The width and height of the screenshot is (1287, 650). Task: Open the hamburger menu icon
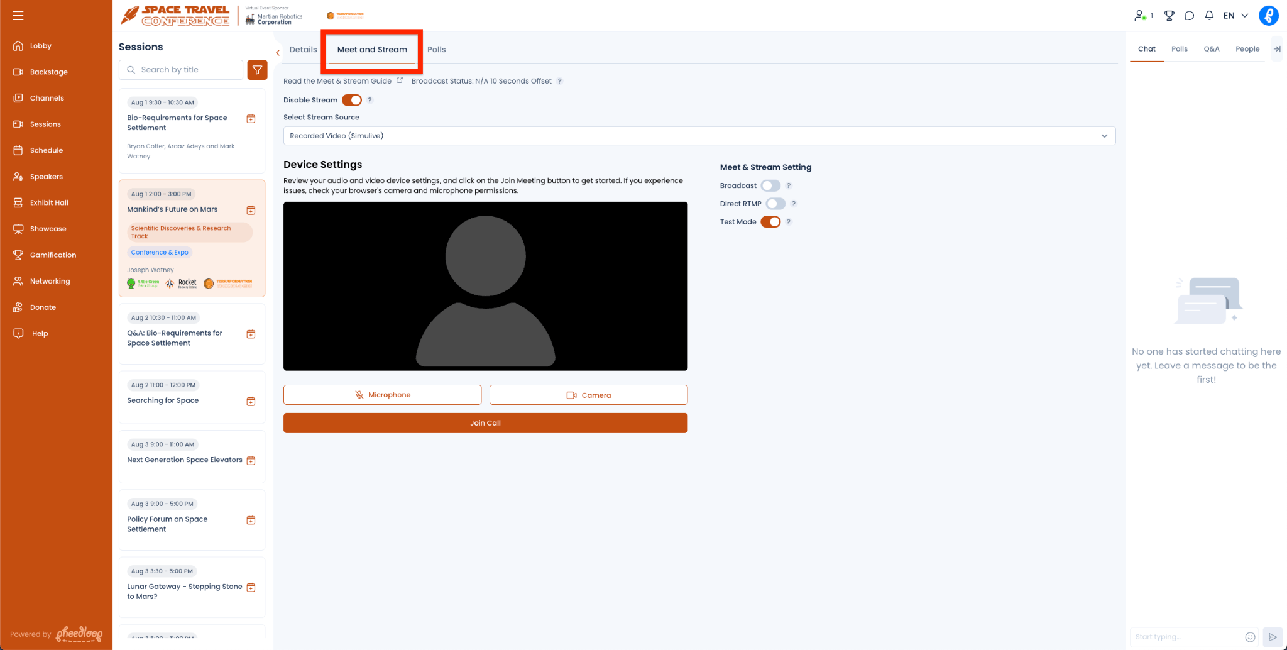coord(18,15)
